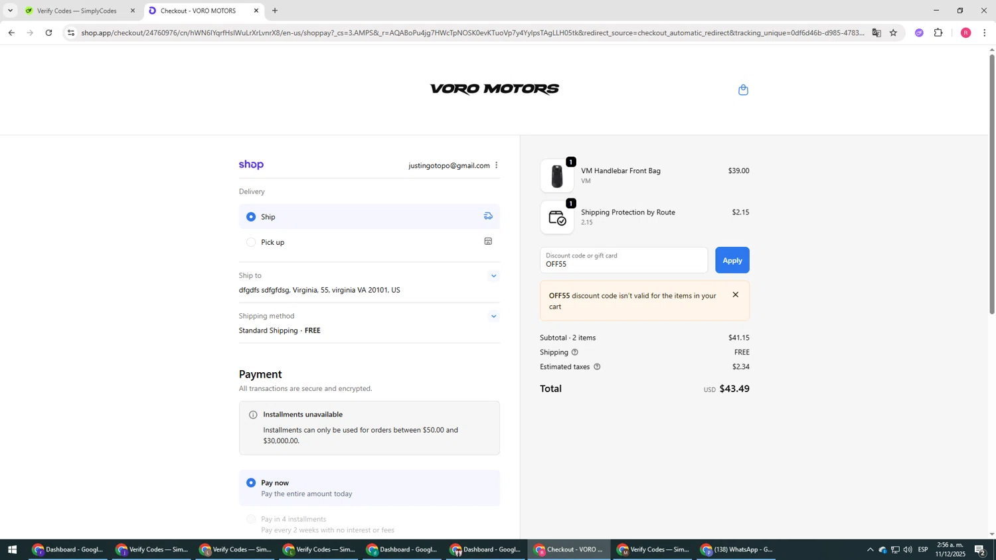The height and width of the screenshot is (560, 996).
Task: Reload the checkout page
Action: (x=49, y=33)
